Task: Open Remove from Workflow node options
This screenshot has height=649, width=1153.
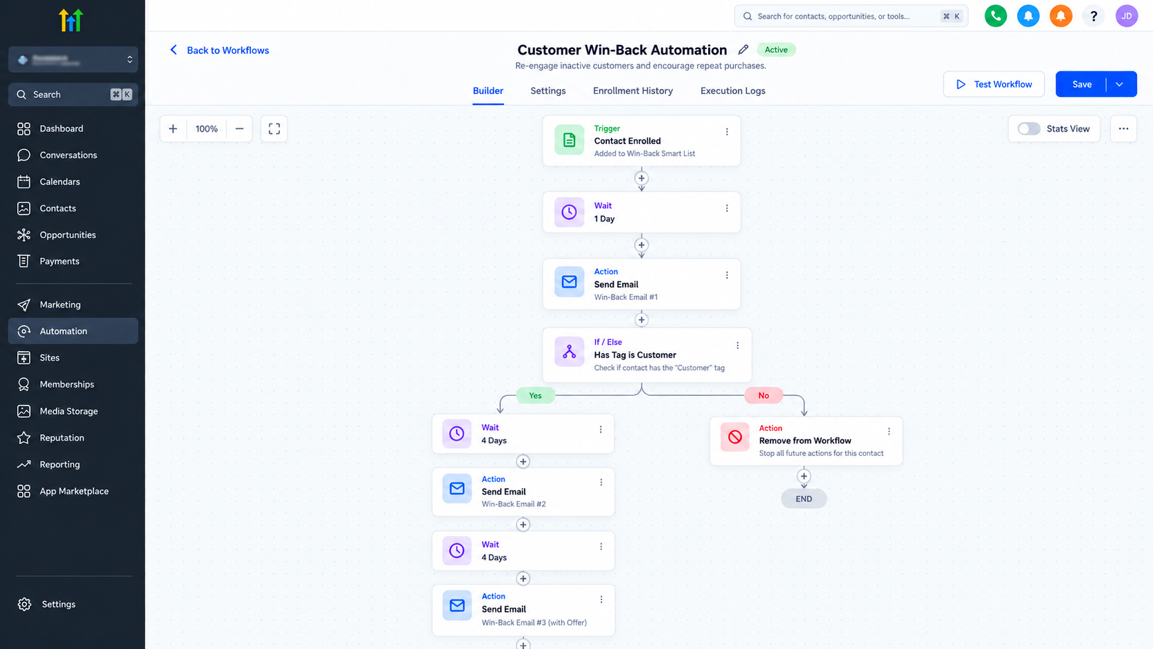Action: pyautogui.click(x=889, y=431)
